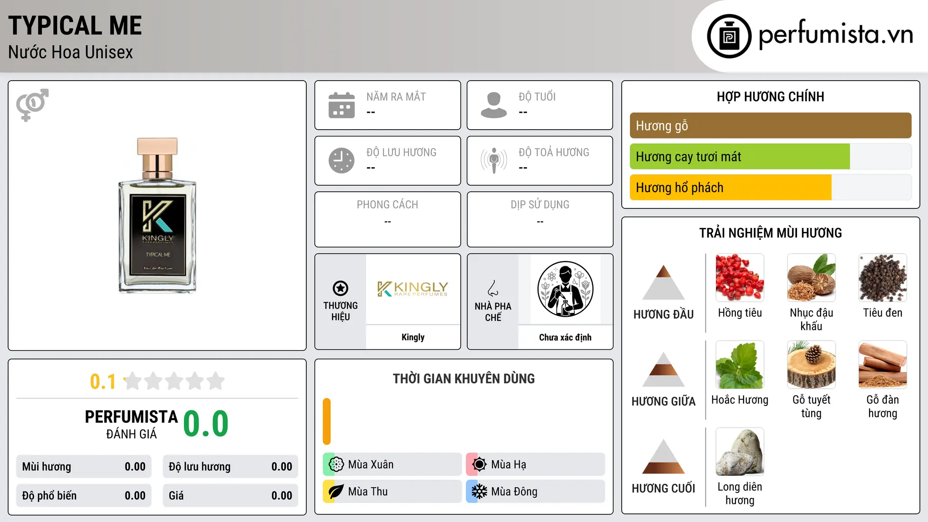Select the Long diên hương note image
This screenshot has width=928, height=522.
[x=740, y=452]
